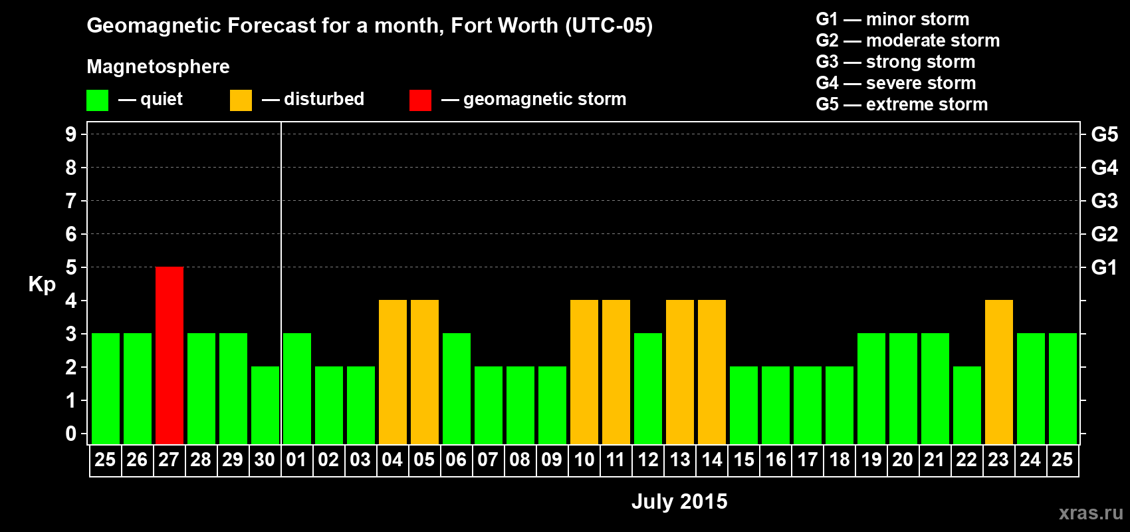
Task: Select the red storm bar for day 27
Action: click(x=169, y=356)
